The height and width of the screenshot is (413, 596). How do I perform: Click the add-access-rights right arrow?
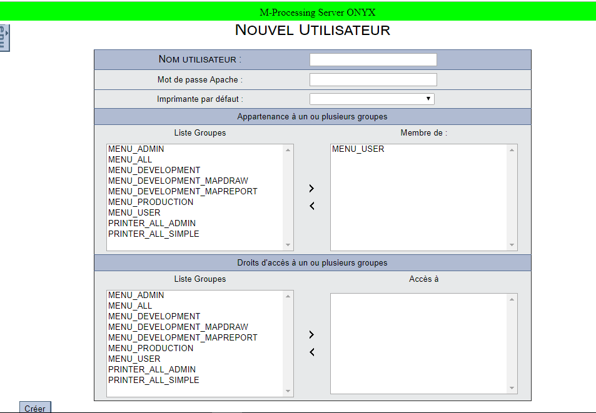tap(311, 334)
